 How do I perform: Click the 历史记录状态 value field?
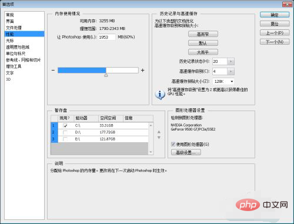(x=220, y=62)
